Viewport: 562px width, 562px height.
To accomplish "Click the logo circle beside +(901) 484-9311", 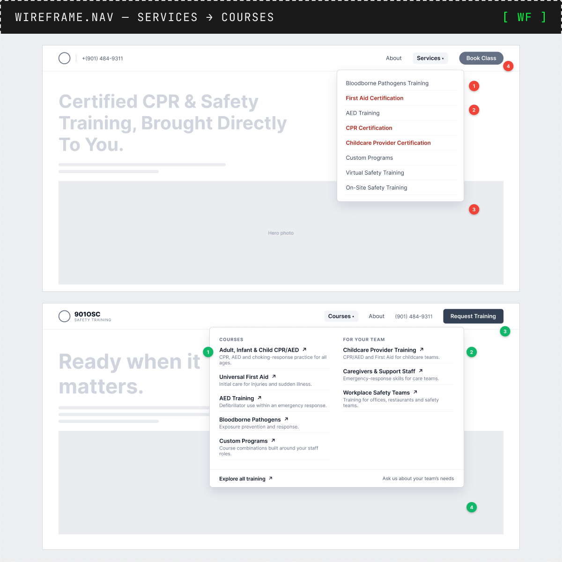I will click(65, 58).
